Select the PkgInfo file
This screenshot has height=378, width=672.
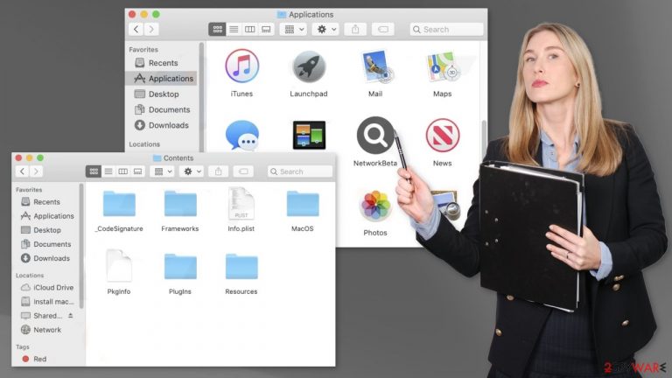pyautogui.click(x=119, y=266)
